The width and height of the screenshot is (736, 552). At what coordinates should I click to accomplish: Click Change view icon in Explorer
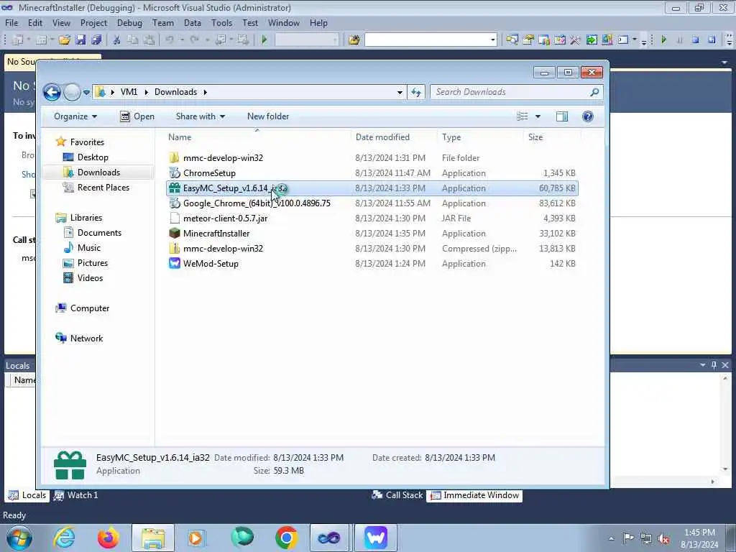pyautogui.click(x=523, y=116)
